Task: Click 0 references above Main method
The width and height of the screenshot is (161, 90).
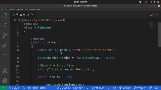Action: pos(38,39)
